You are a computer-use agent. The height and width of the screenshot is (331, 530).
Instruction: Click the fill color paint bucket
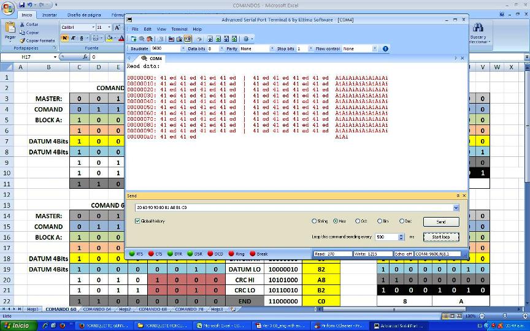pos(109,38)
